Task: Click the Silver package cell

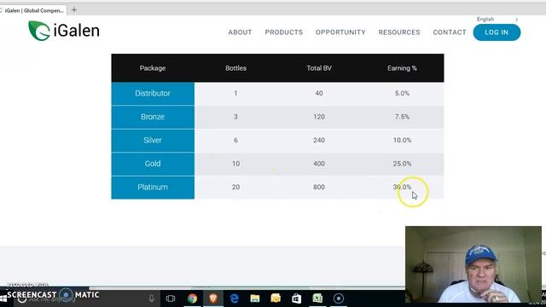Action: (x=153, y=140)
